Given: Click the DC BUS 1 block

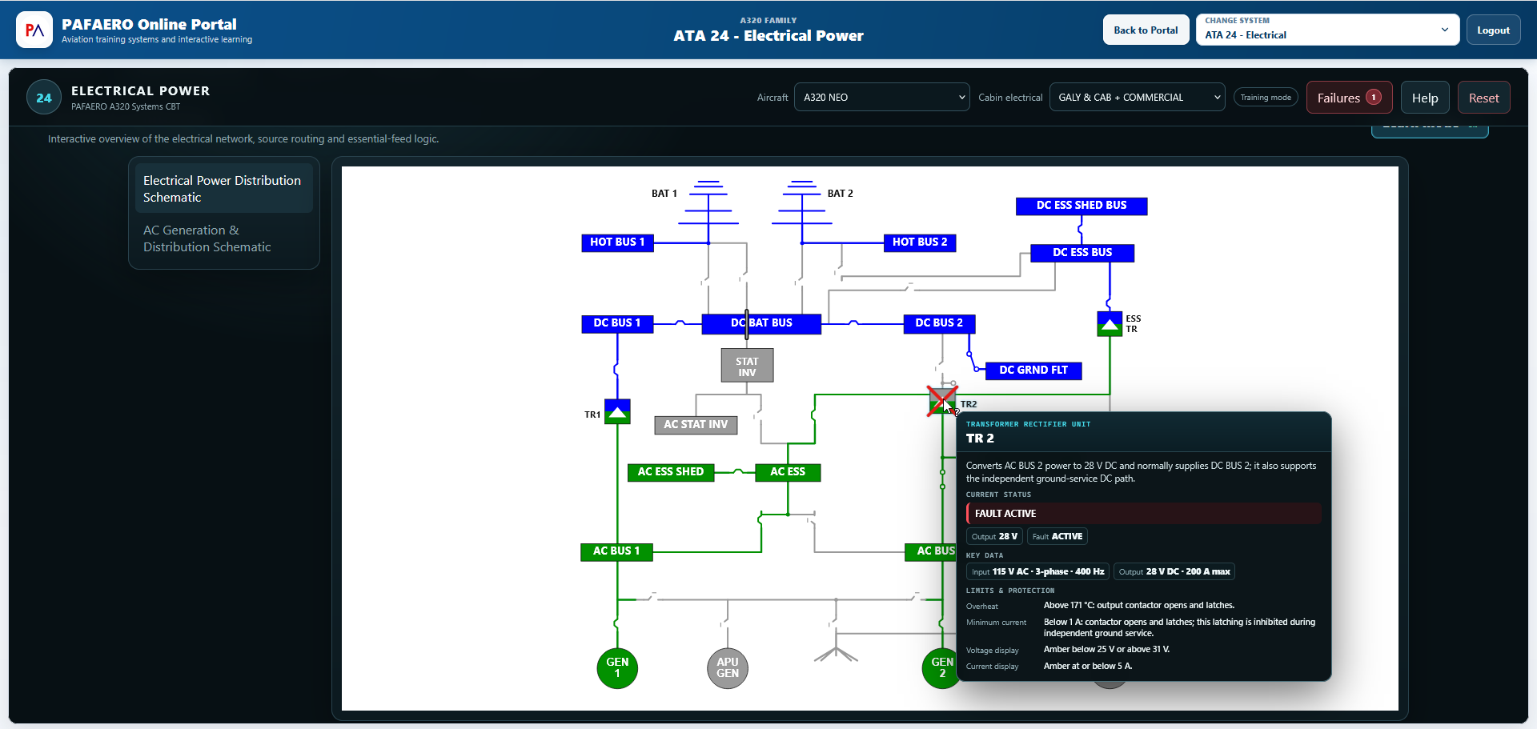Looking at the screenshot, I should point(617,323).
